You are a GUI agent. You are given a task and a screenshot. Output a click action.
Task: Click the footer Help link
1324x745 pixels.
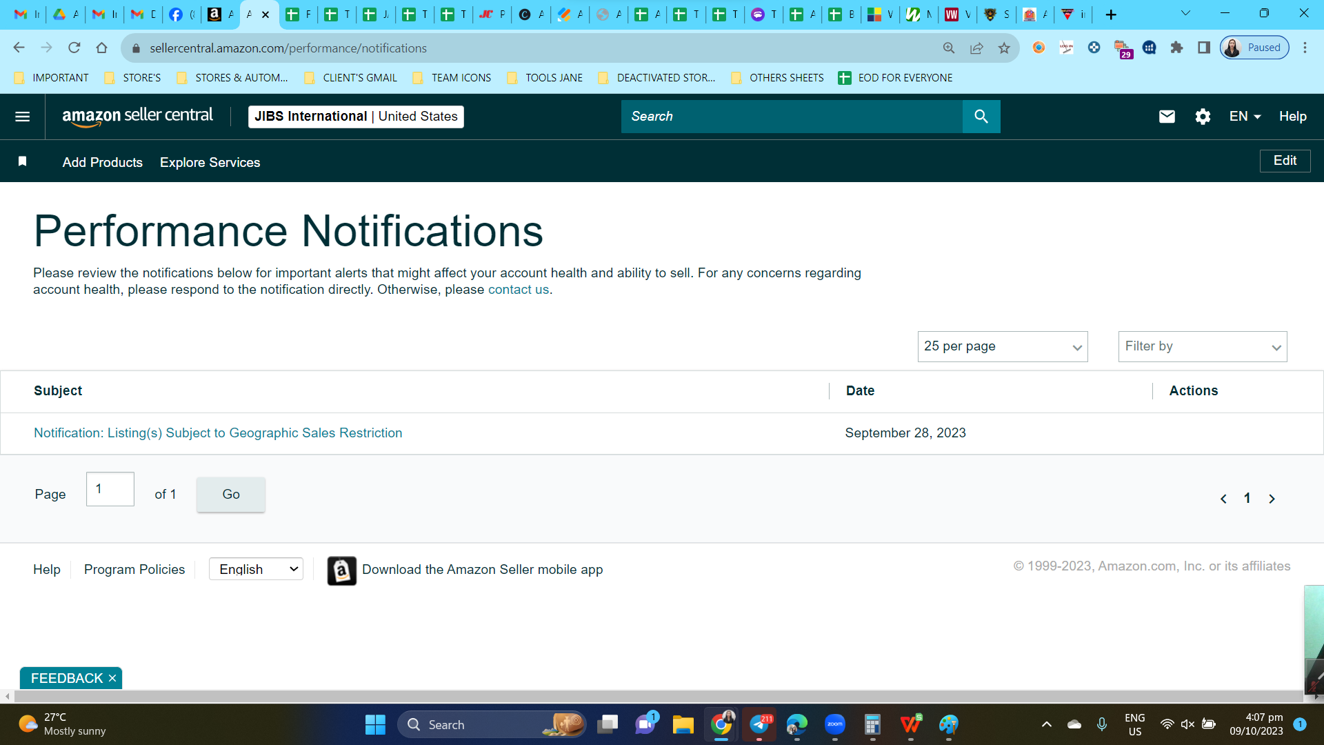point(47,570)
